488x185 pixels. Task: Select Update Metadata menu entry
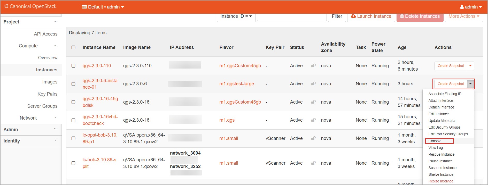(442, 121)
